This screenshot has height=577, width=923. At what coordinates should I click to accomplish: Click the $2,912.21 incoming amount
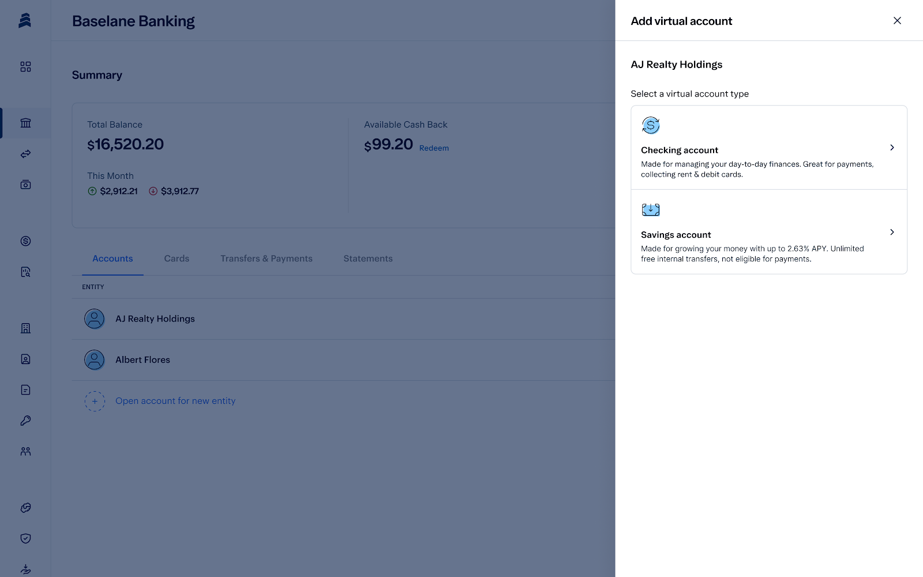tap(119, 191)
